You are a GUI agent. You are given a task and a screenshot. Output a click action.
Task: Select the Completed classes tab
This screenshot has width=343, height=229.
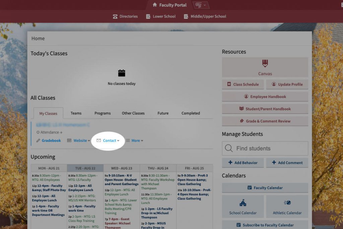point(191,113)
